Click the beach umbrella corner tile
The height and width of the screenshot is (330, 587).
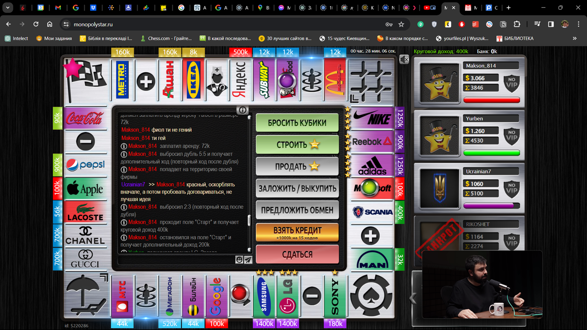[86, 296]
